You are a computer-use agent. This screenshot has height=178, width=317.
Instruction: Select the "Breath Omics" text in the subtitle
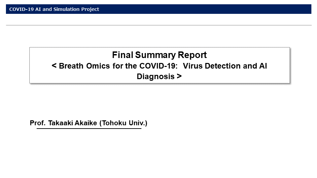(84, 66)
